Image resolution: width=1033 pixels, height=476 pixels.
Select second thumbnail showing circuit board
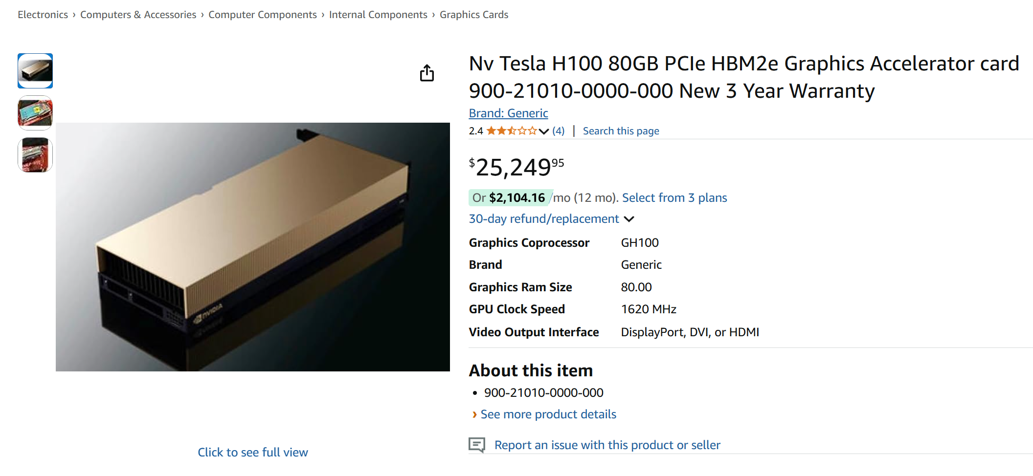click(x=35, y=113)
